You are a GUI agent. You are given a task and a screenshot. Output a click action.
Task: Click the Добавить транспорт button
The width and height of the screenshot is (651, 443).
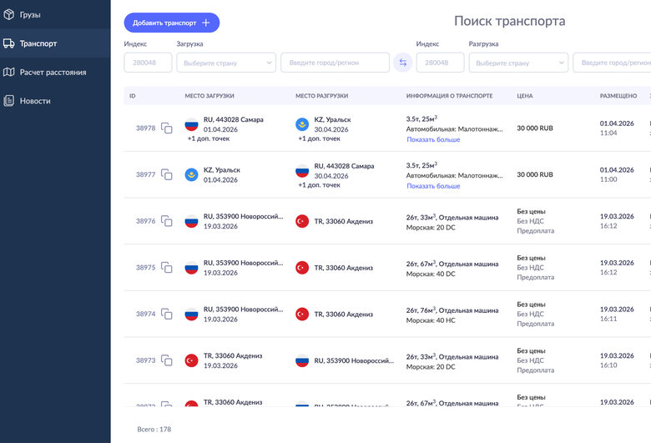pos(171,23)
